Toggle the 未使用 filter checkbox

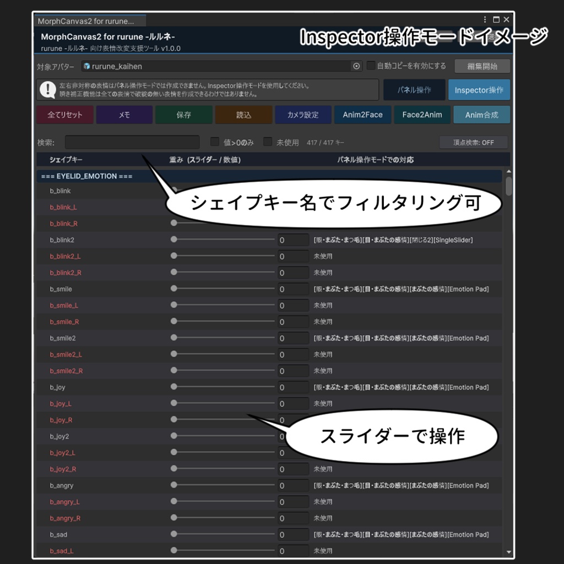pos(268,142)
